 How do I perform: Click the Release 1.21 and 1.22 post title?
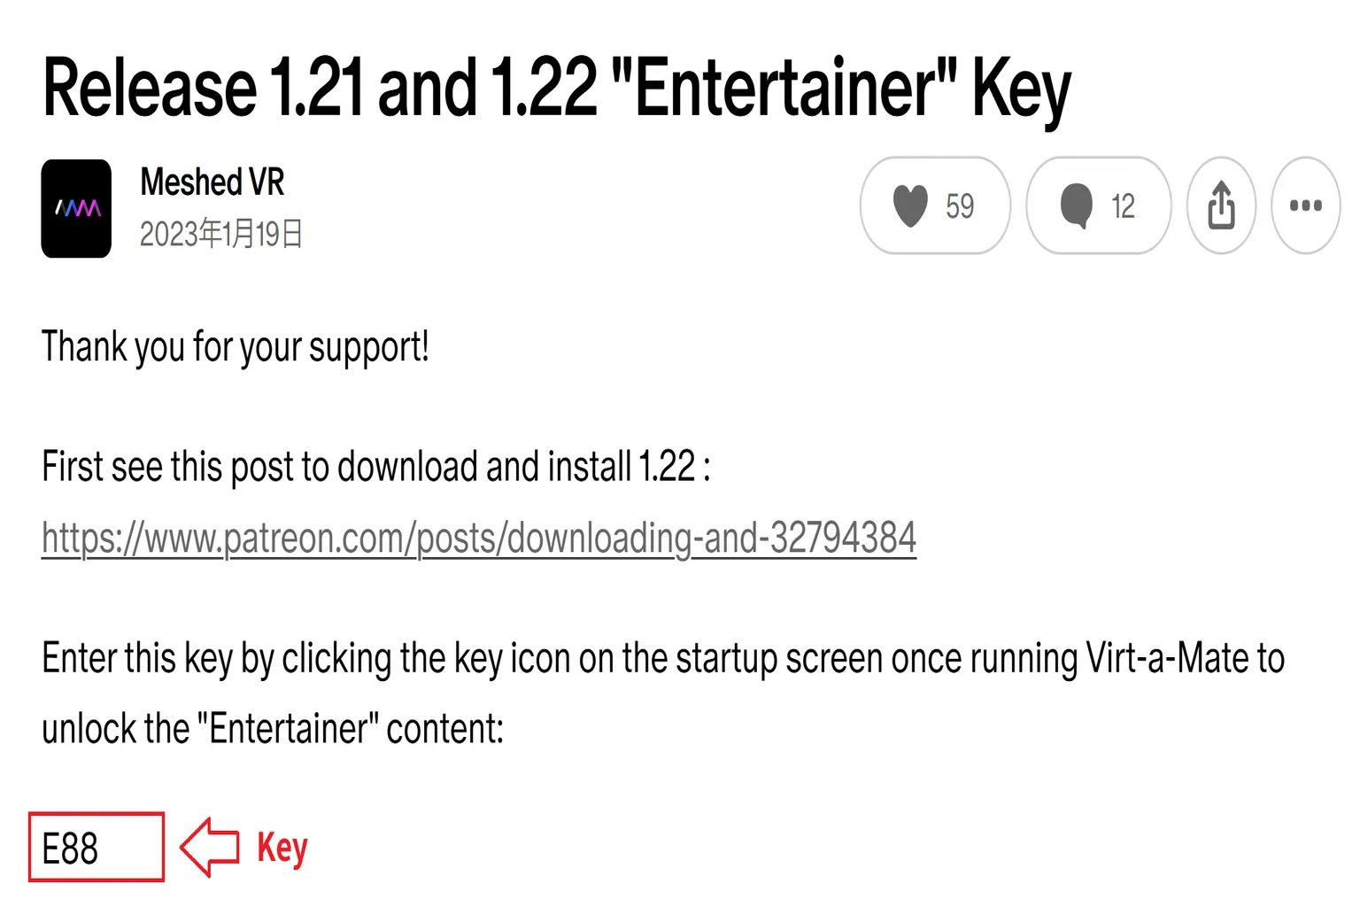point(557,89)
